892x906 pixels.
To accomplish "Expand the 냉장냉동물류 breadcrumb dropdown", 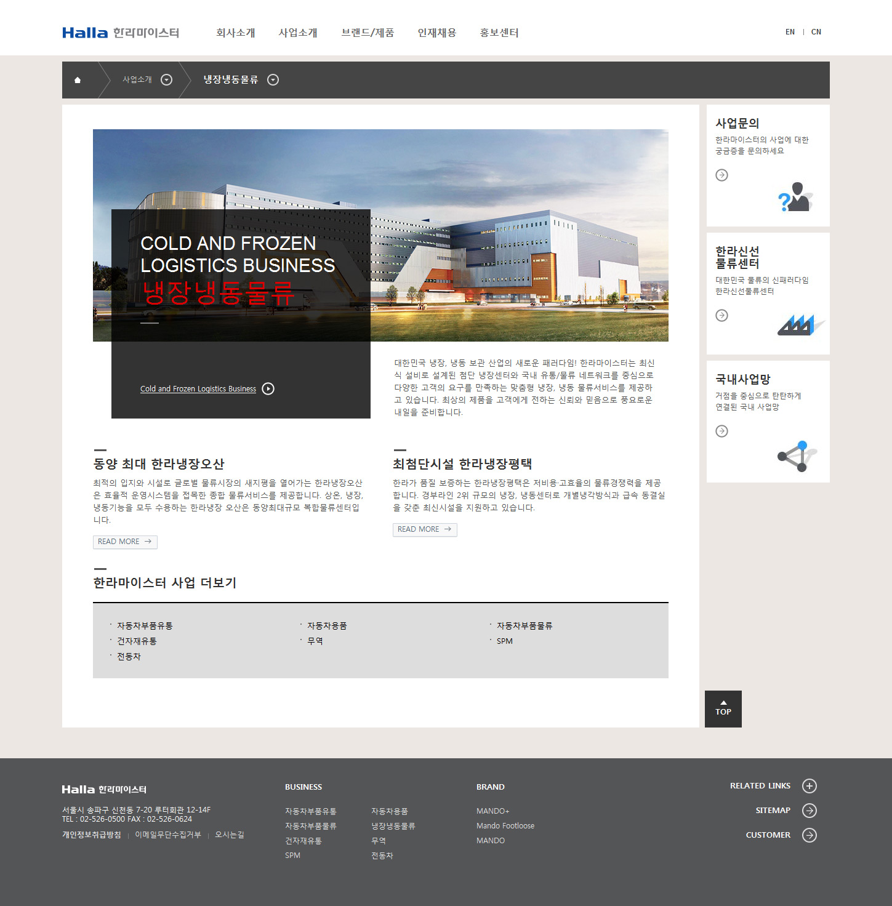I will click(x=273, y=80).
